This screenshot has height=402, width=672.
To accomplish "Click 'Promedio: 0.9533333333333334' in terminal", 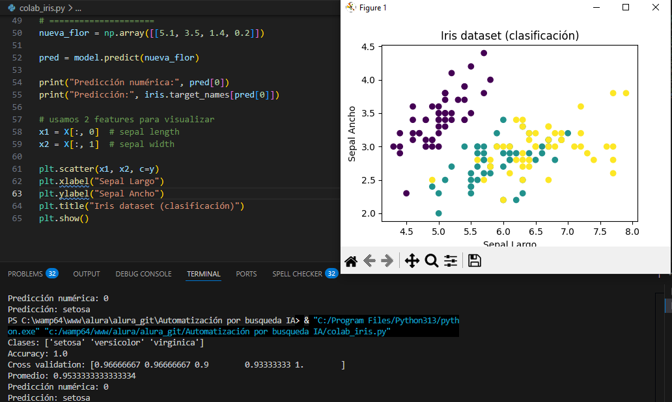I will coord(72,376).
